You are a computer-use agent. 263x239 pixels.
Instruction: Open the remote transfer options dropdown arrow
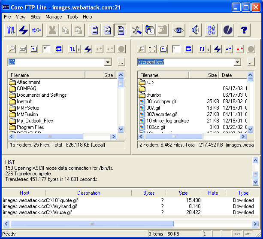pyautogui.click(x=209, y=49)
